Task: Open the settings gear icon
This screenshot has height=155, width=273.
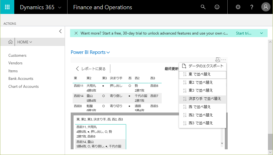Action: 238,7
